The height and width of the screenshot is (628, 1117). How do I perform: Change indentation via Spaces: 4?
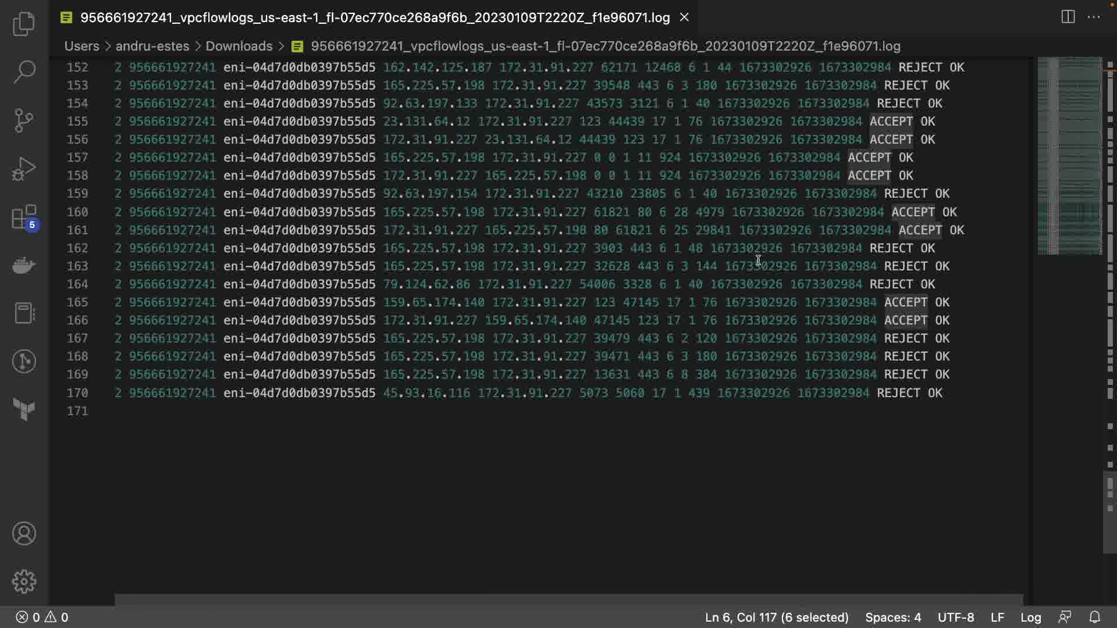[x=892, y=617]
